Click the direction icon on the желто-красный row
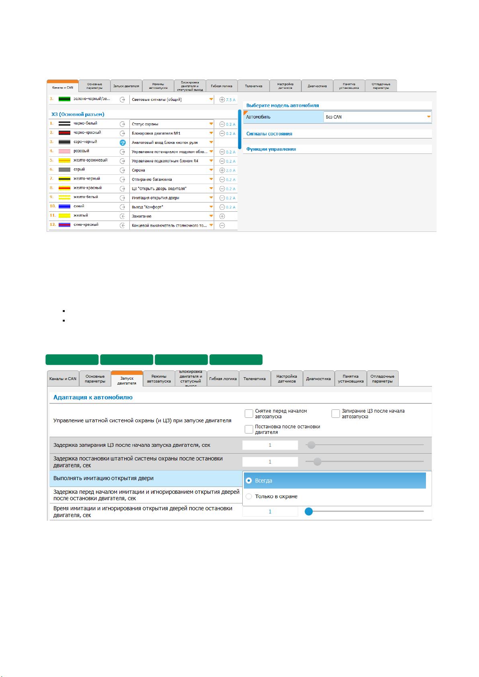 (x=123, y=189)
